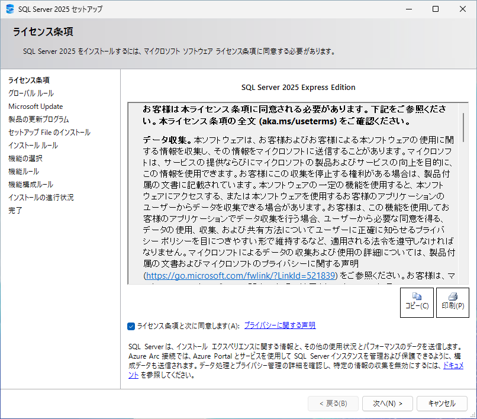This screenshot has height=419, width=477.
Task: Select the インストールの進行状況 step
Action: point(41,198)
